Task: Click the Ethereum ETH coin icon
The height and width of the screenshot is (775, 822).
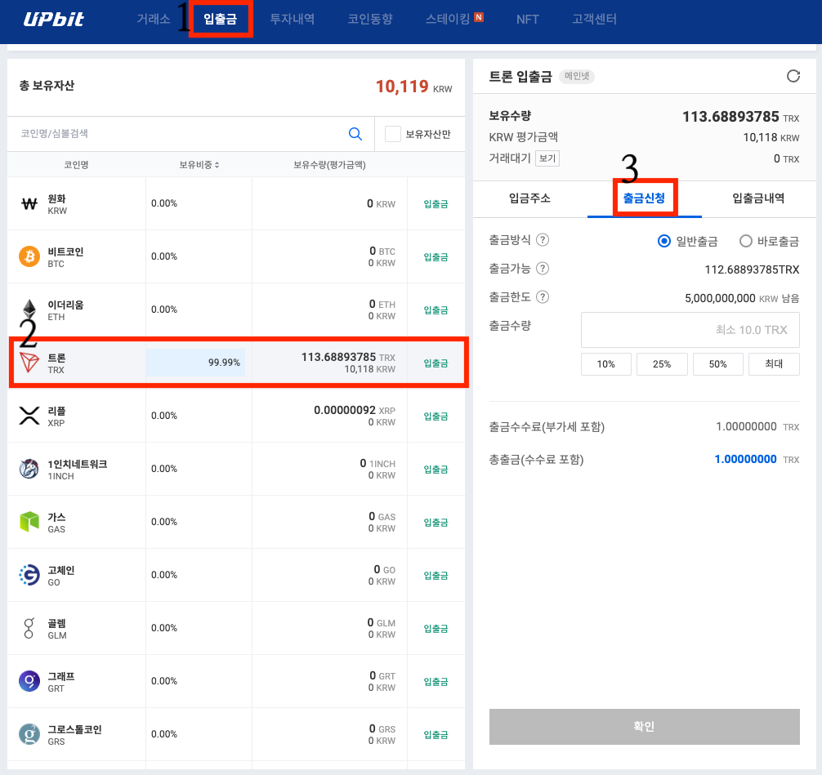Action: tap(29, 310)
